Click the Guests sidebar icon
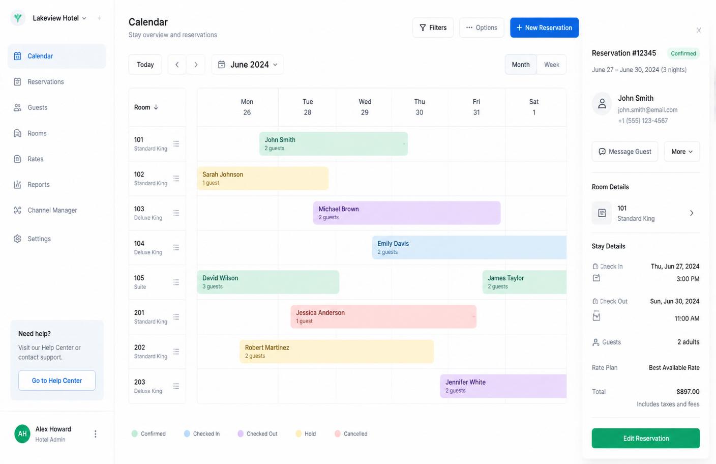The height and width of the screenshot is (464, 716). [x=17, y=107]
